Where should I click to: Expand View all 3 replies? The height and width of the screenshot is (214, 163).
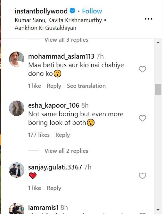(66, 40)
